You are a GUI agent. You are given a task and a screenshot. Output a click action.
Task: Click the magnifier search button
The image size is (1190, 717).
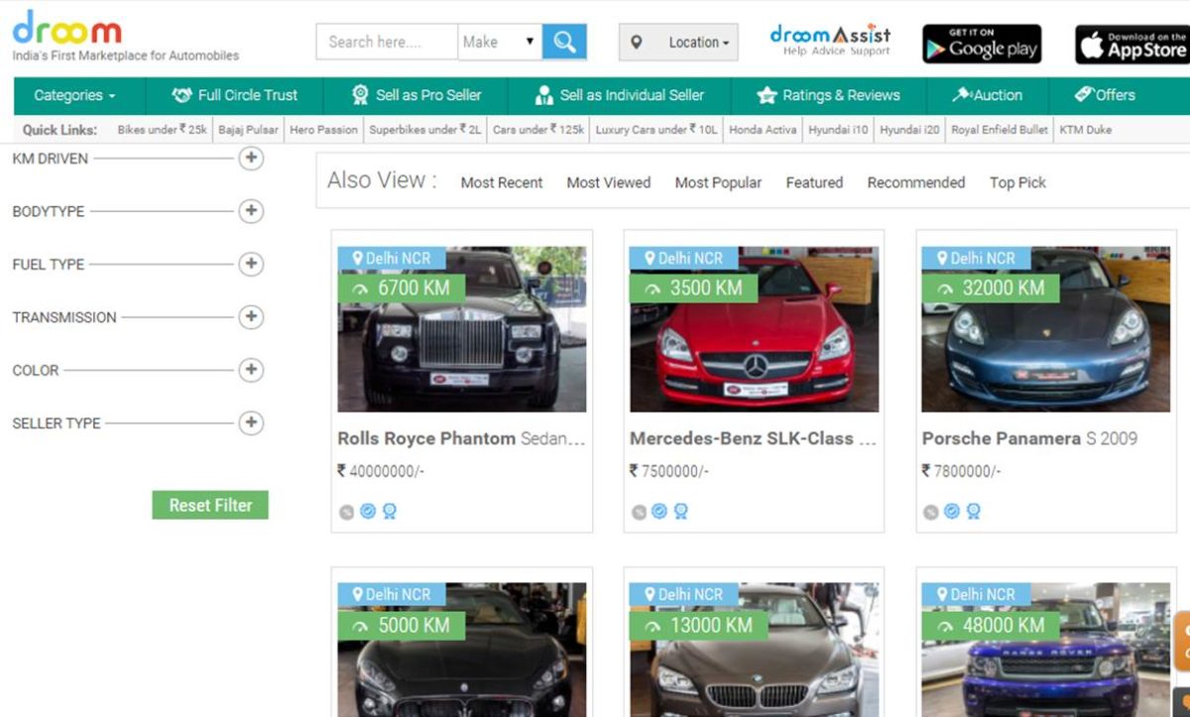564,42
